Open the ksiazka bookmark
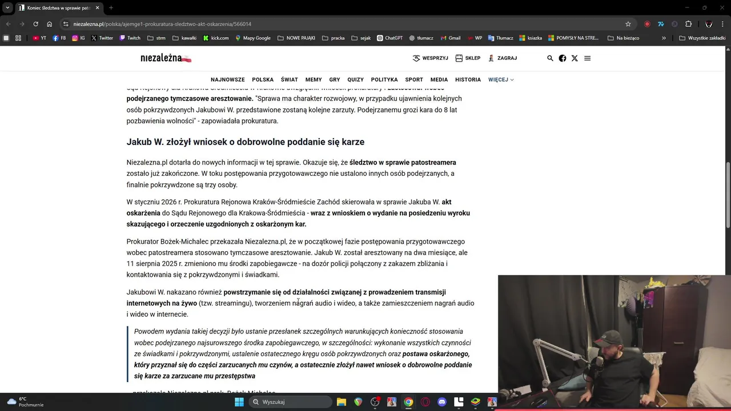 point(531,38)
